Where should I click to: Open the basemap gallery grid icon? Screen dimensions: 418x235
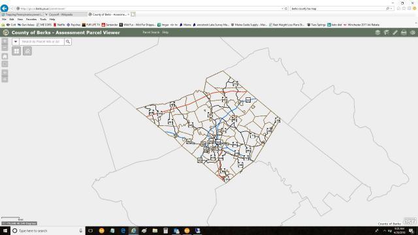16,51
